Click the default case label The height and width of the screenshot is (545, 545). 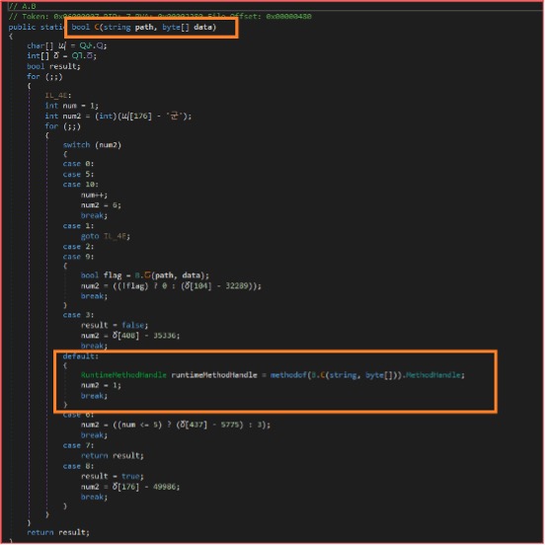click(81, 356)
